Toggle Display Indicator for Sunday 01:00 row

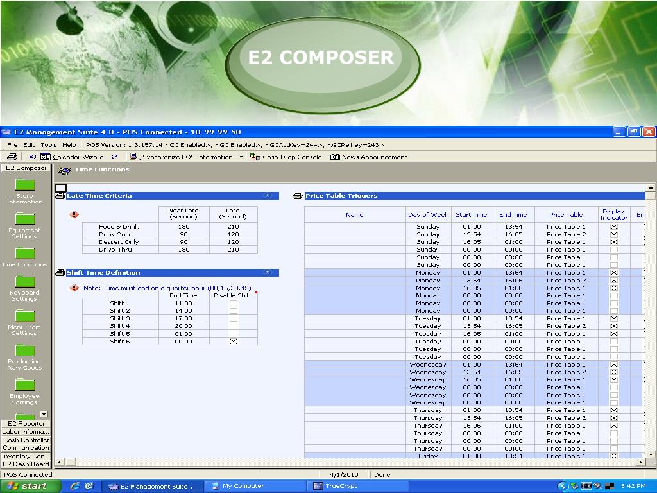click(614, 227)
